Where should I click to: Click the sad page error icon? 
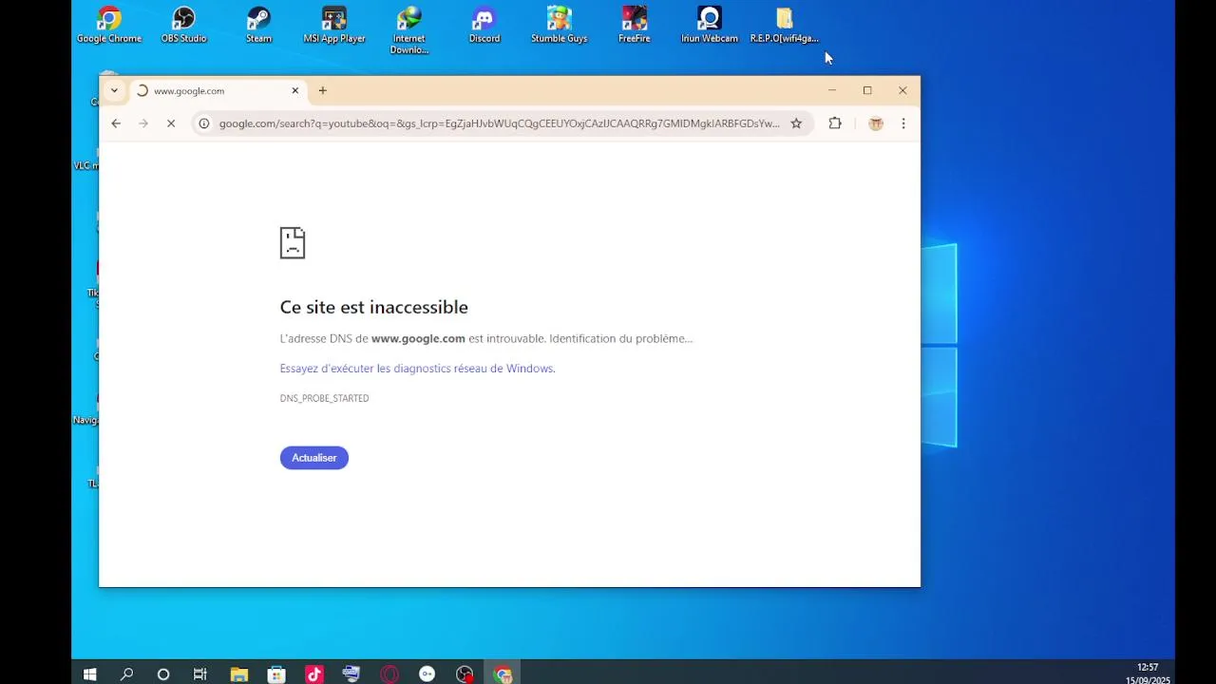[293, 243]
